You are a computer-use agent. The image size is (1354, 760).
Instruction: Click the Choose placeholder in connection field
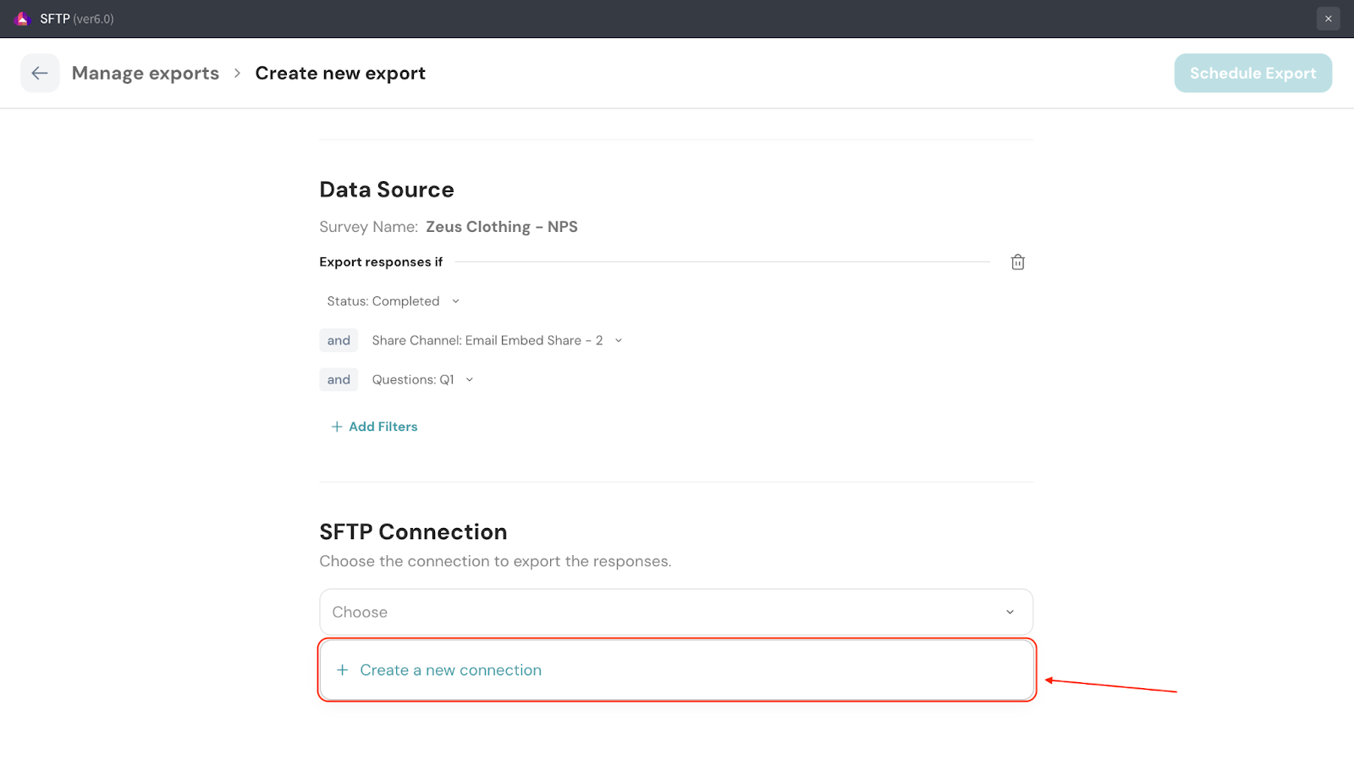[x=360, y=612]
